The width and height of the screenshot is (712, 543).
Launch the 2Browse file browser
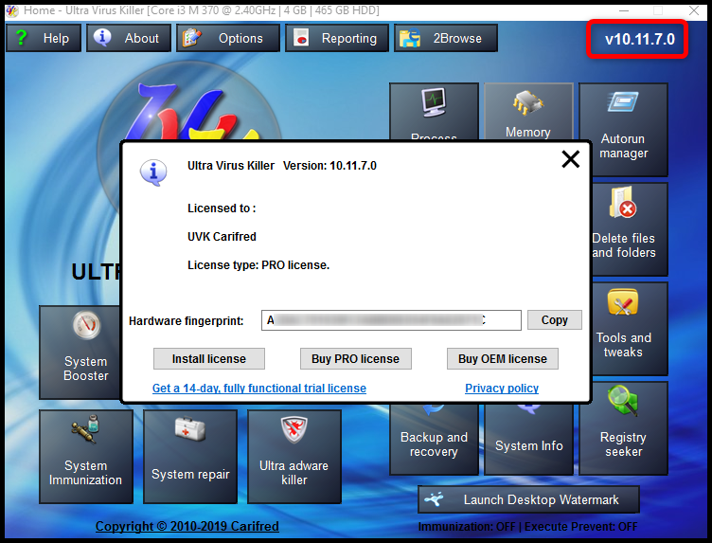tap(446, 38)
